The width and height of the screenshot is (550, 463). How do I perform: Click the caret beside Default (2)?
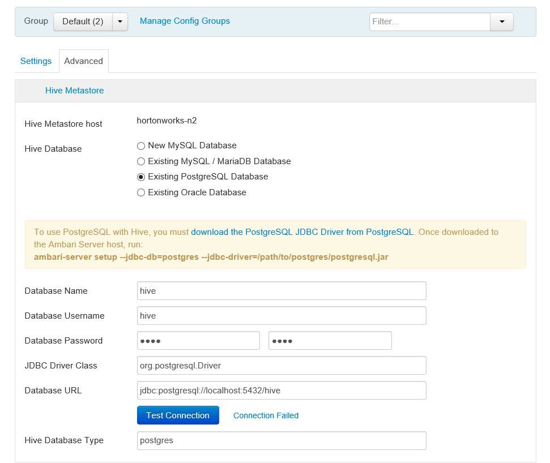(x=120, y=22)
